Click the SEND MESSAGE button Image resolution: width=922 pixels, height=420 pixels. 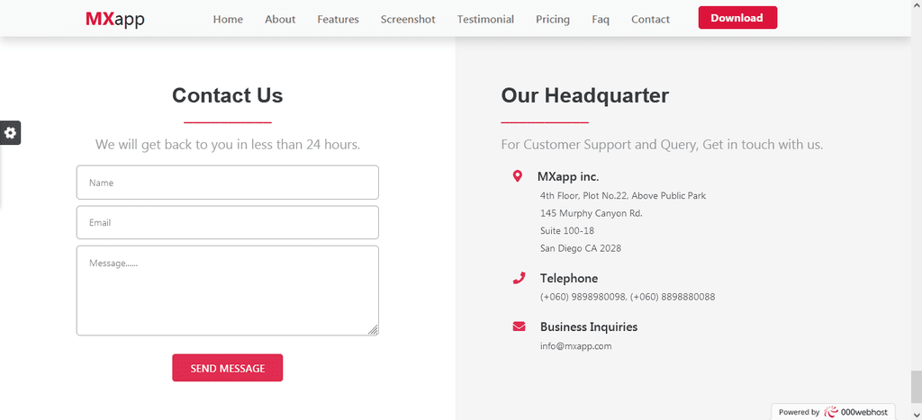228,368
